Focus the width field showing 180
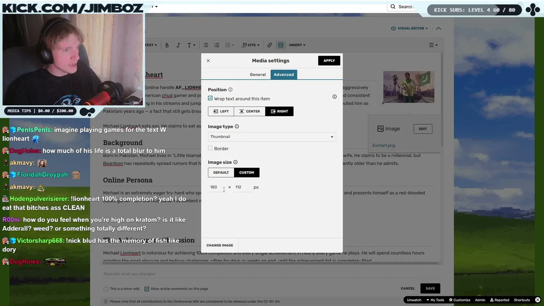The height and width of the screenshot is (306, 544). [217, 187]
